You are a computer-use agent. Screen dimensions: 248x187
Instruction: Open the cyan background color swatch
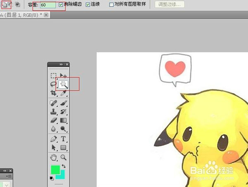63,177
